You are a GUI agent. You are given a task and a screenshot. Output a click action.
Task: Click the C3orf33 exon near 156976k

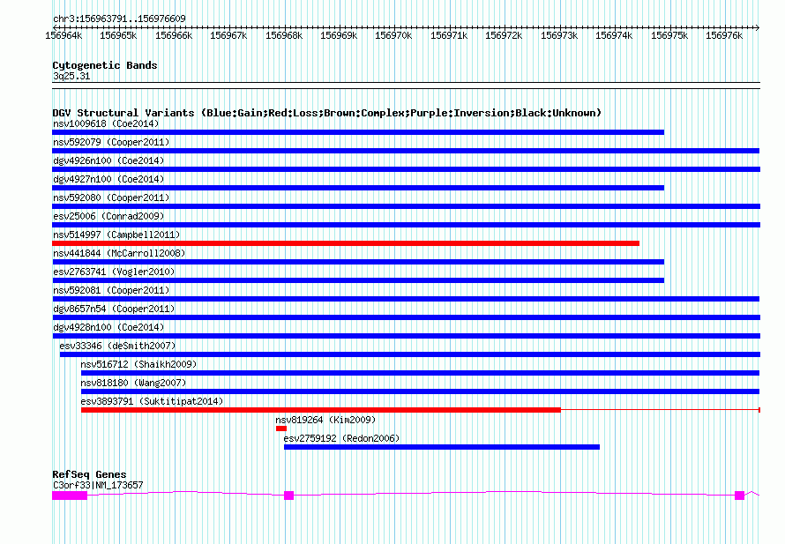(739, 496)
